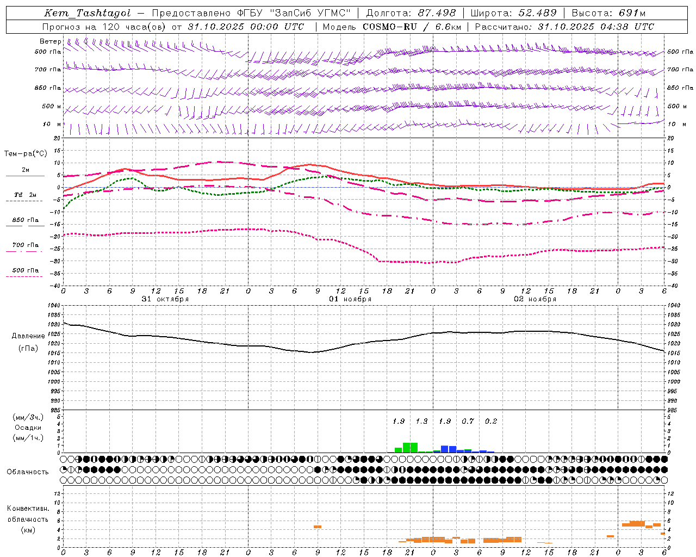696x557 pixels.
Task: Click 'Рассчитано: 31.10.2025 04:38 UTC' text
Action: pyautogui.click(x=564, y=27)
